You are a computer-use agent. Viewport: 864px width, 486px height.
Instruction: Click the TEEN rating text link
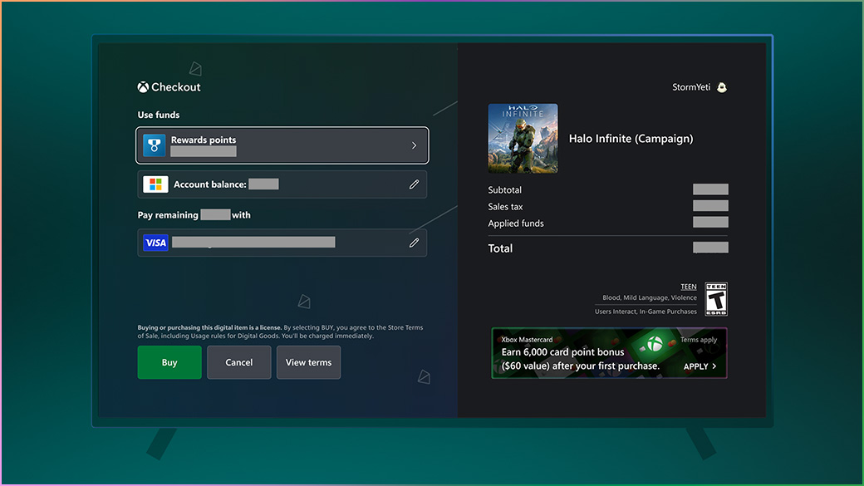pos(688,286)
